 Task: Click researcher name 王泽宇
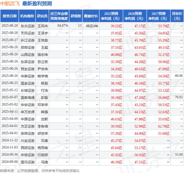click(43, 33)
